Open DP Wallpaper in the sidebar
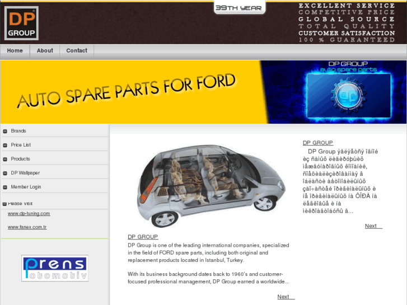This screenshot has height=305, width=407. click(25, 173)
